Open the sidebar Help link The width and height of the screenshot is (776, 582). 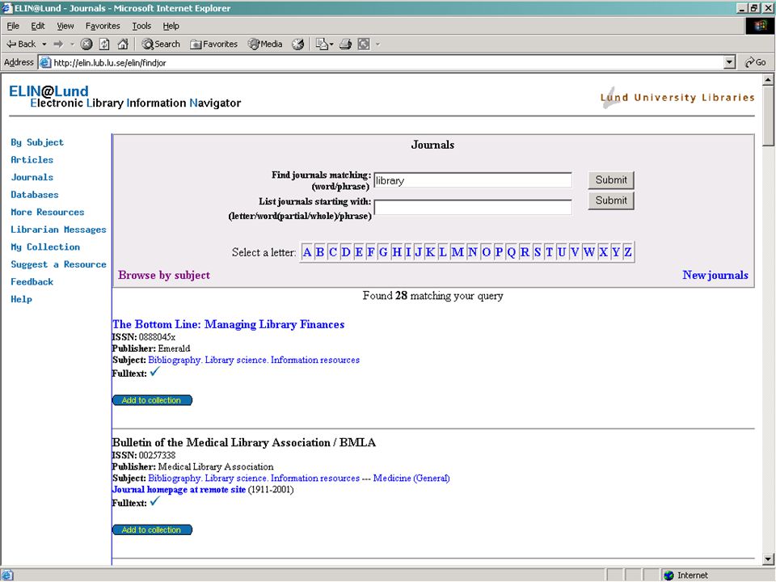point(21,299)
